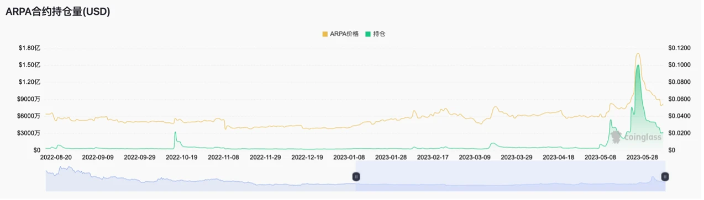Click the 2022-11-29 date label
Screen dimensions: 704x200
(x=266, y=157)
